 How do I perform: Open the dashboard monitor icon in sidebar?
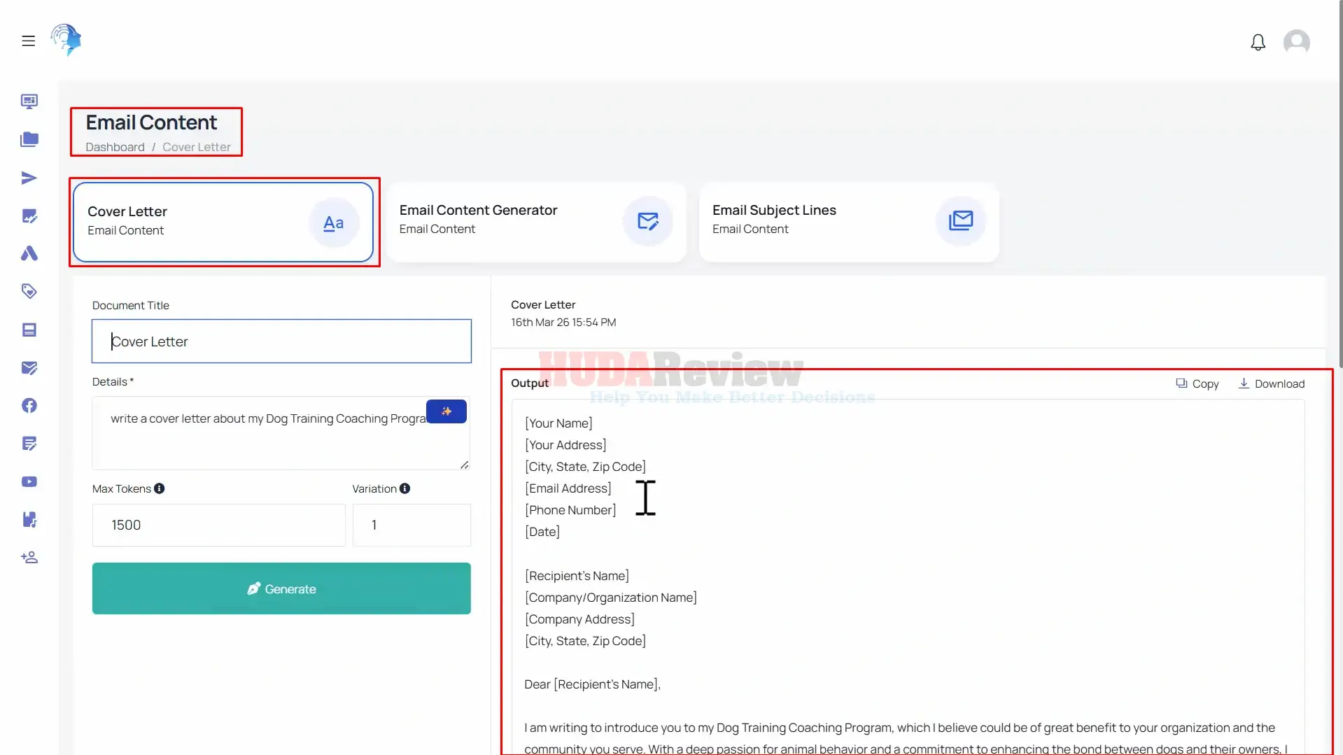click(x=29, y=101)
